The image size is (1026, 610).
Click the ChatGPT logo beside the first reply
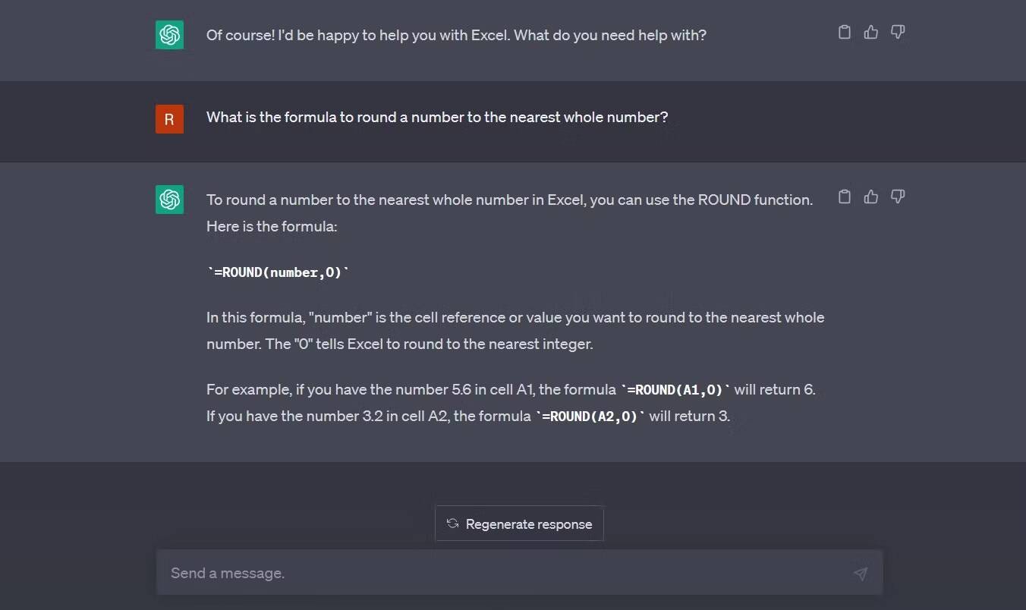coord(169,35)
